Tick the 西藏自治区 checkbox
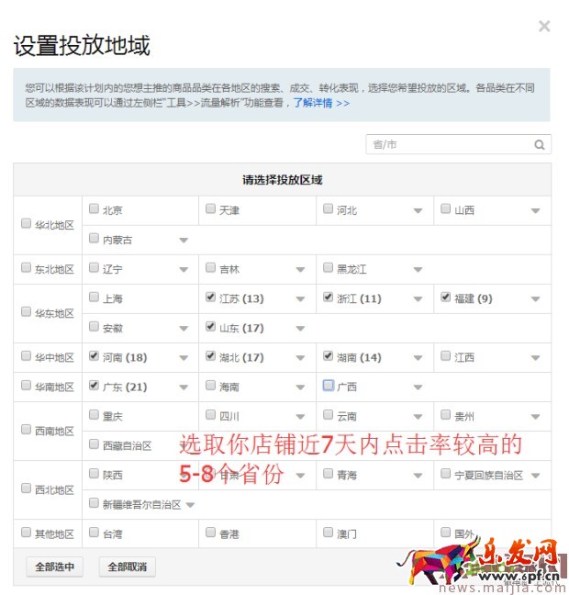Screen dimensions: 569x595 click(x=94, y=444)
